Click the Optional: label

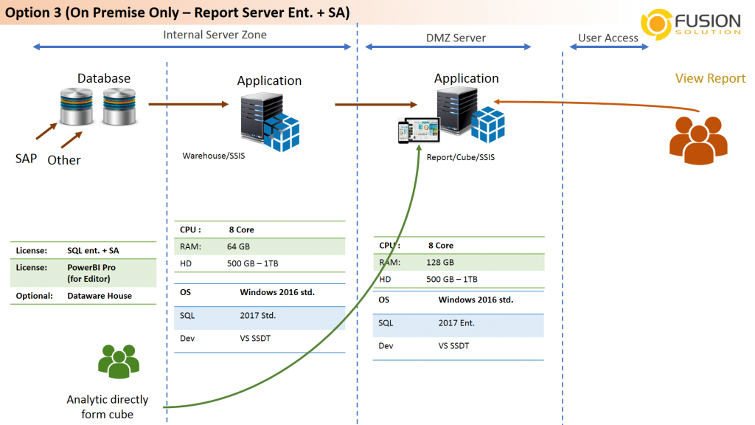point(34,296)
